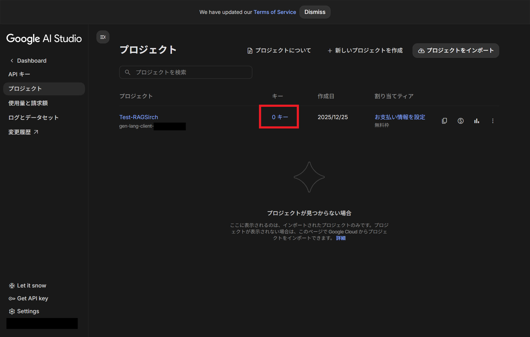Click プロジェクトについて button

click(x=279, y=51)
